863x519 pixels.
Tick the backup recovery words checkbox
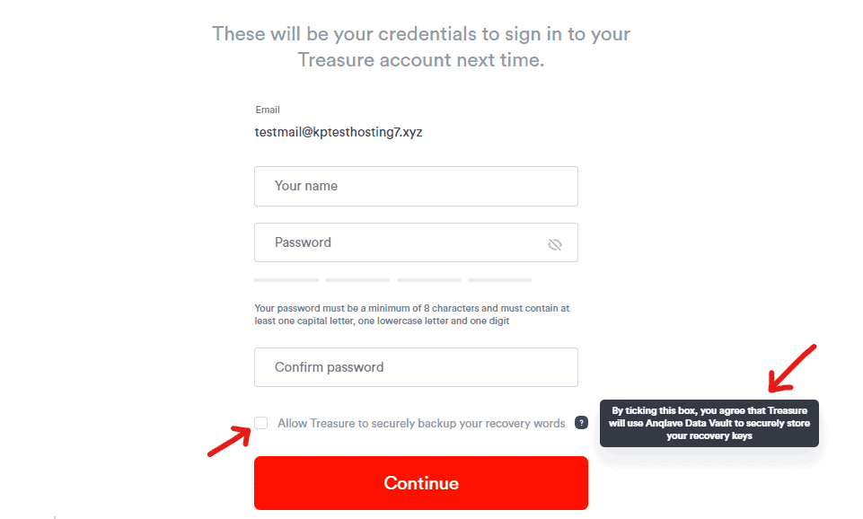coord(261,423)
